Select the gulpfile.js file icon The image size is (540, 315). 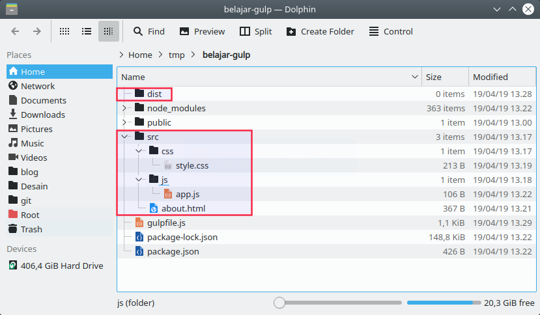click(x=139, y=223)
